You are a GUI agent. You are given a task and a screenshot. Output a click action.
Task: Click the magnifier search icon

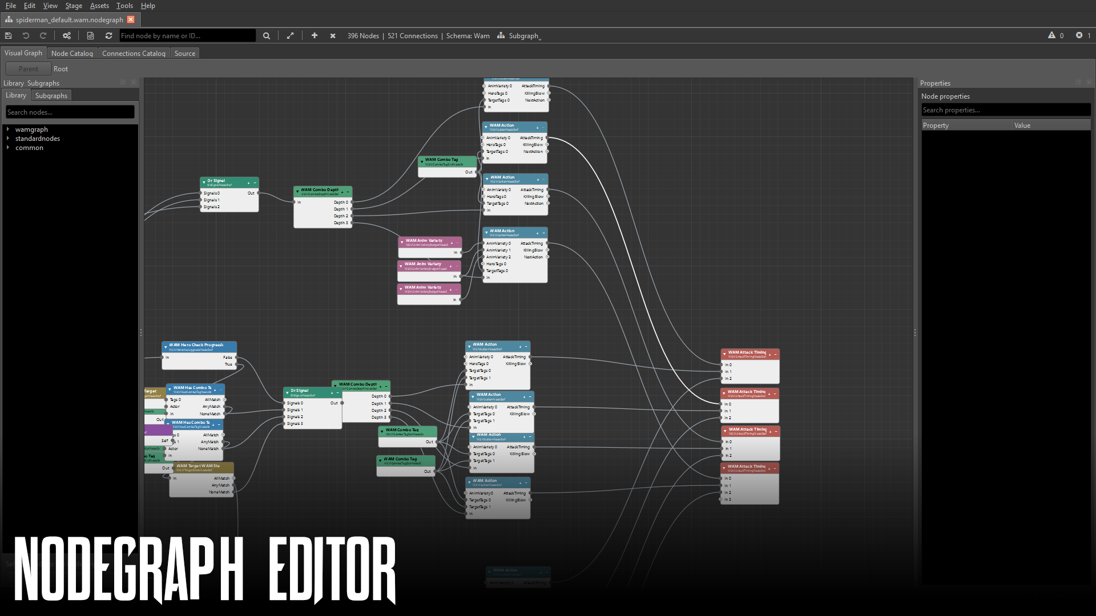point(267,36)
